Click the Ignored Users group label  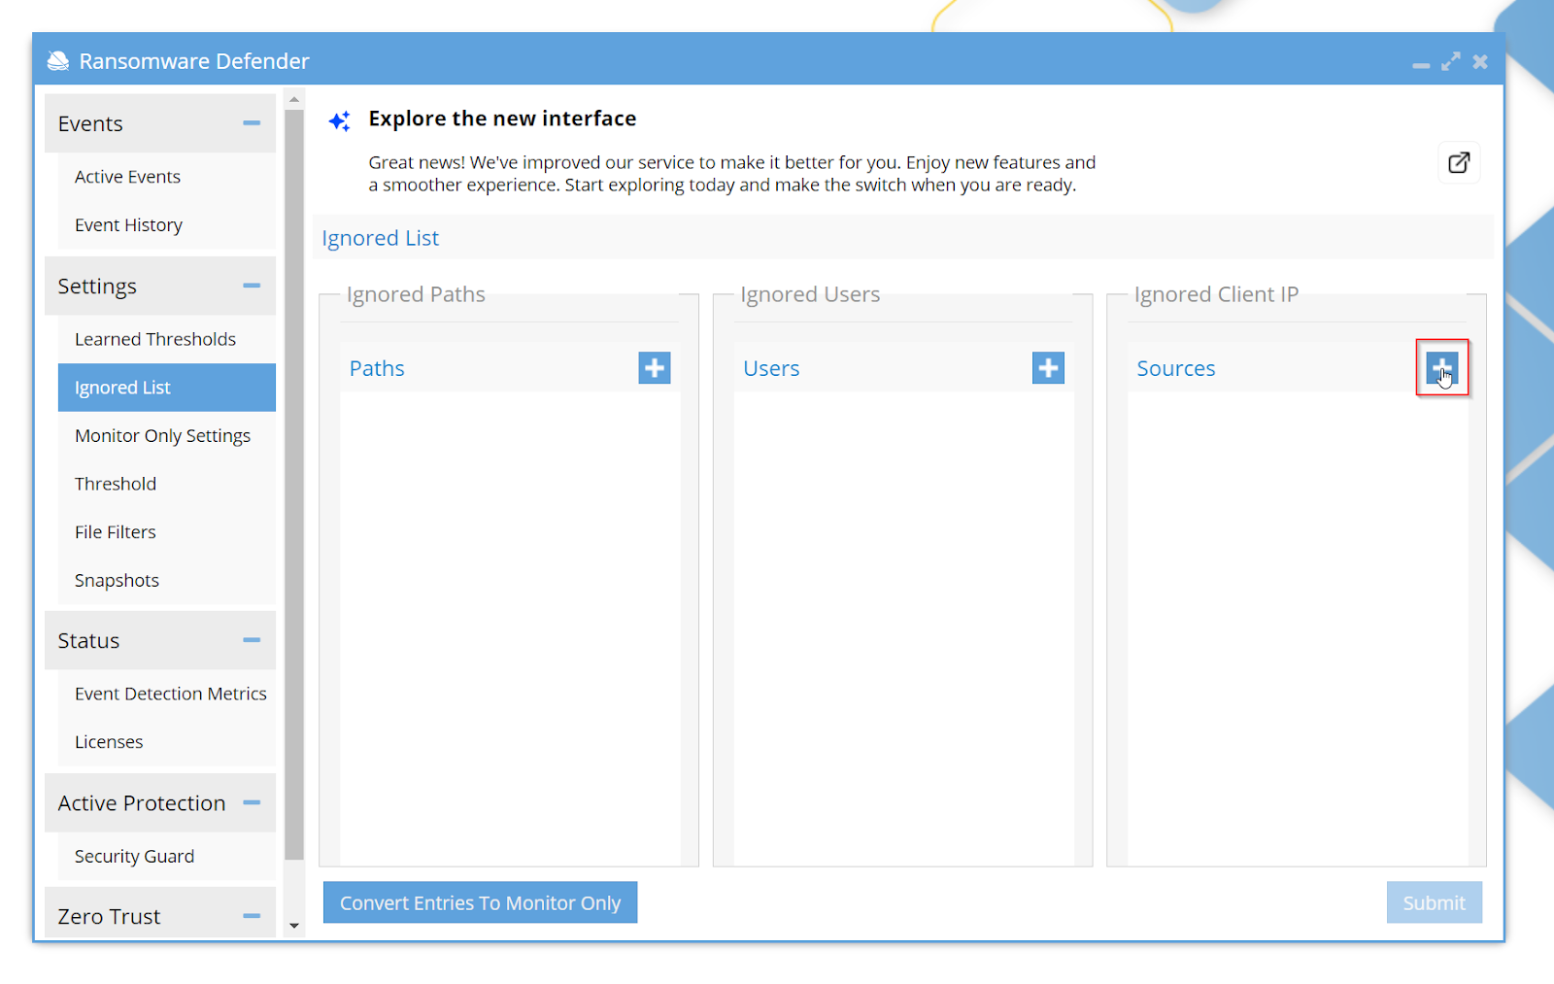(x=810, y=294)
